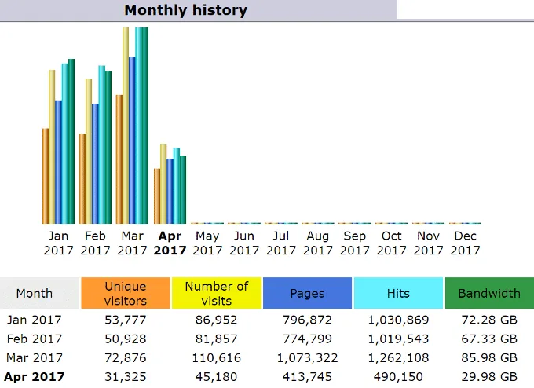Click the February blue pages bar
This screenshot has height=388, width=534.
[95, 164]
